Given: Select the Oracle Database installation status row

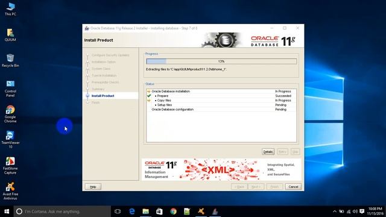Looking at the screenshot, I should coord(221,91).
